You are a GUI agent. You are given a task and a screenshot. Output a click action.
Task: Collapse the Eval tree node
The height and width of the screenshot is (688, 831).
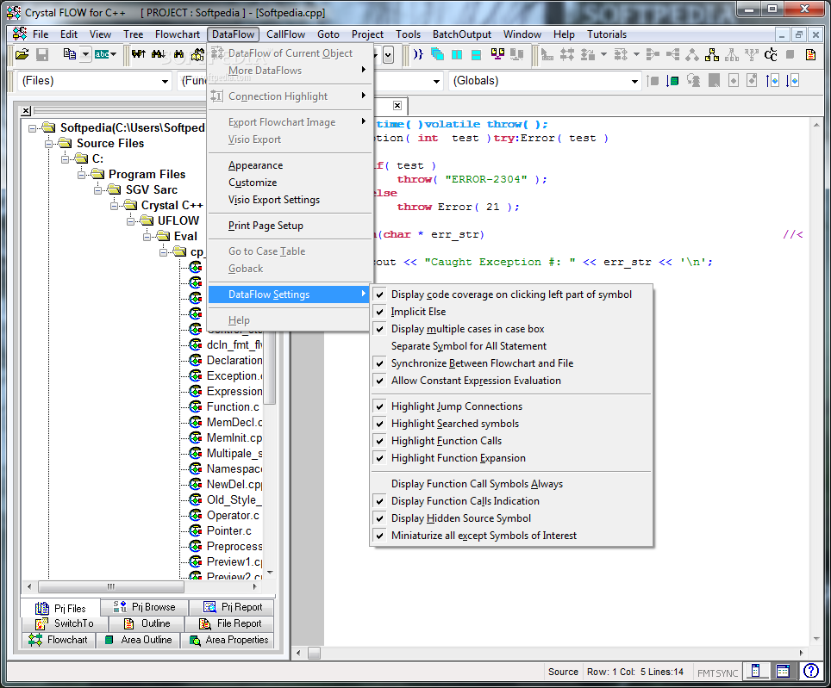coord(147,237)
